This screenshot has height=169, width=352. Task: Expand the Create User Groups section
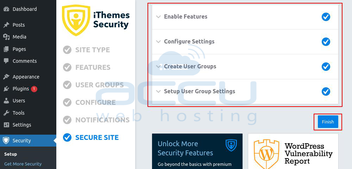pos(245,67)
